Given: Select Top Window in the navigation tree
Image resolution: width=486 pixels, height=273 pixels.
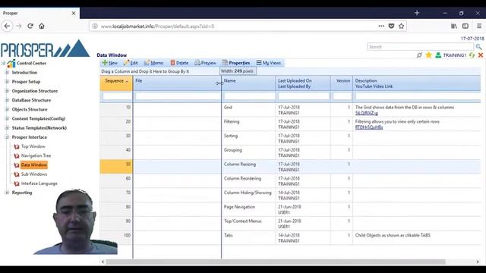Looking at the screenshot, I should pos(33,146).
